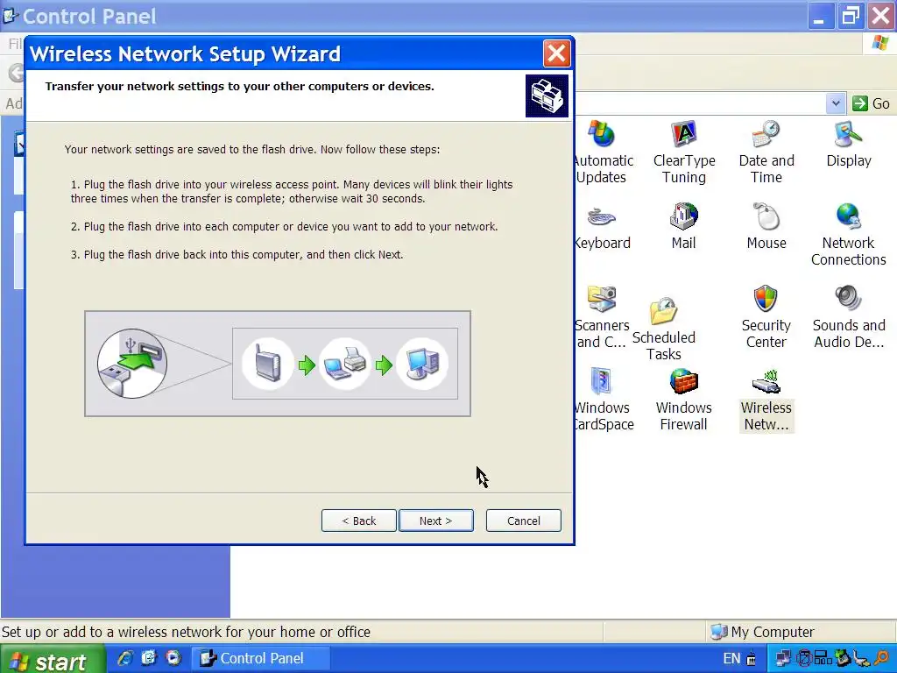The image size is (897, 673).
Task: Open Date and Time settings
Action: [766, 152]
